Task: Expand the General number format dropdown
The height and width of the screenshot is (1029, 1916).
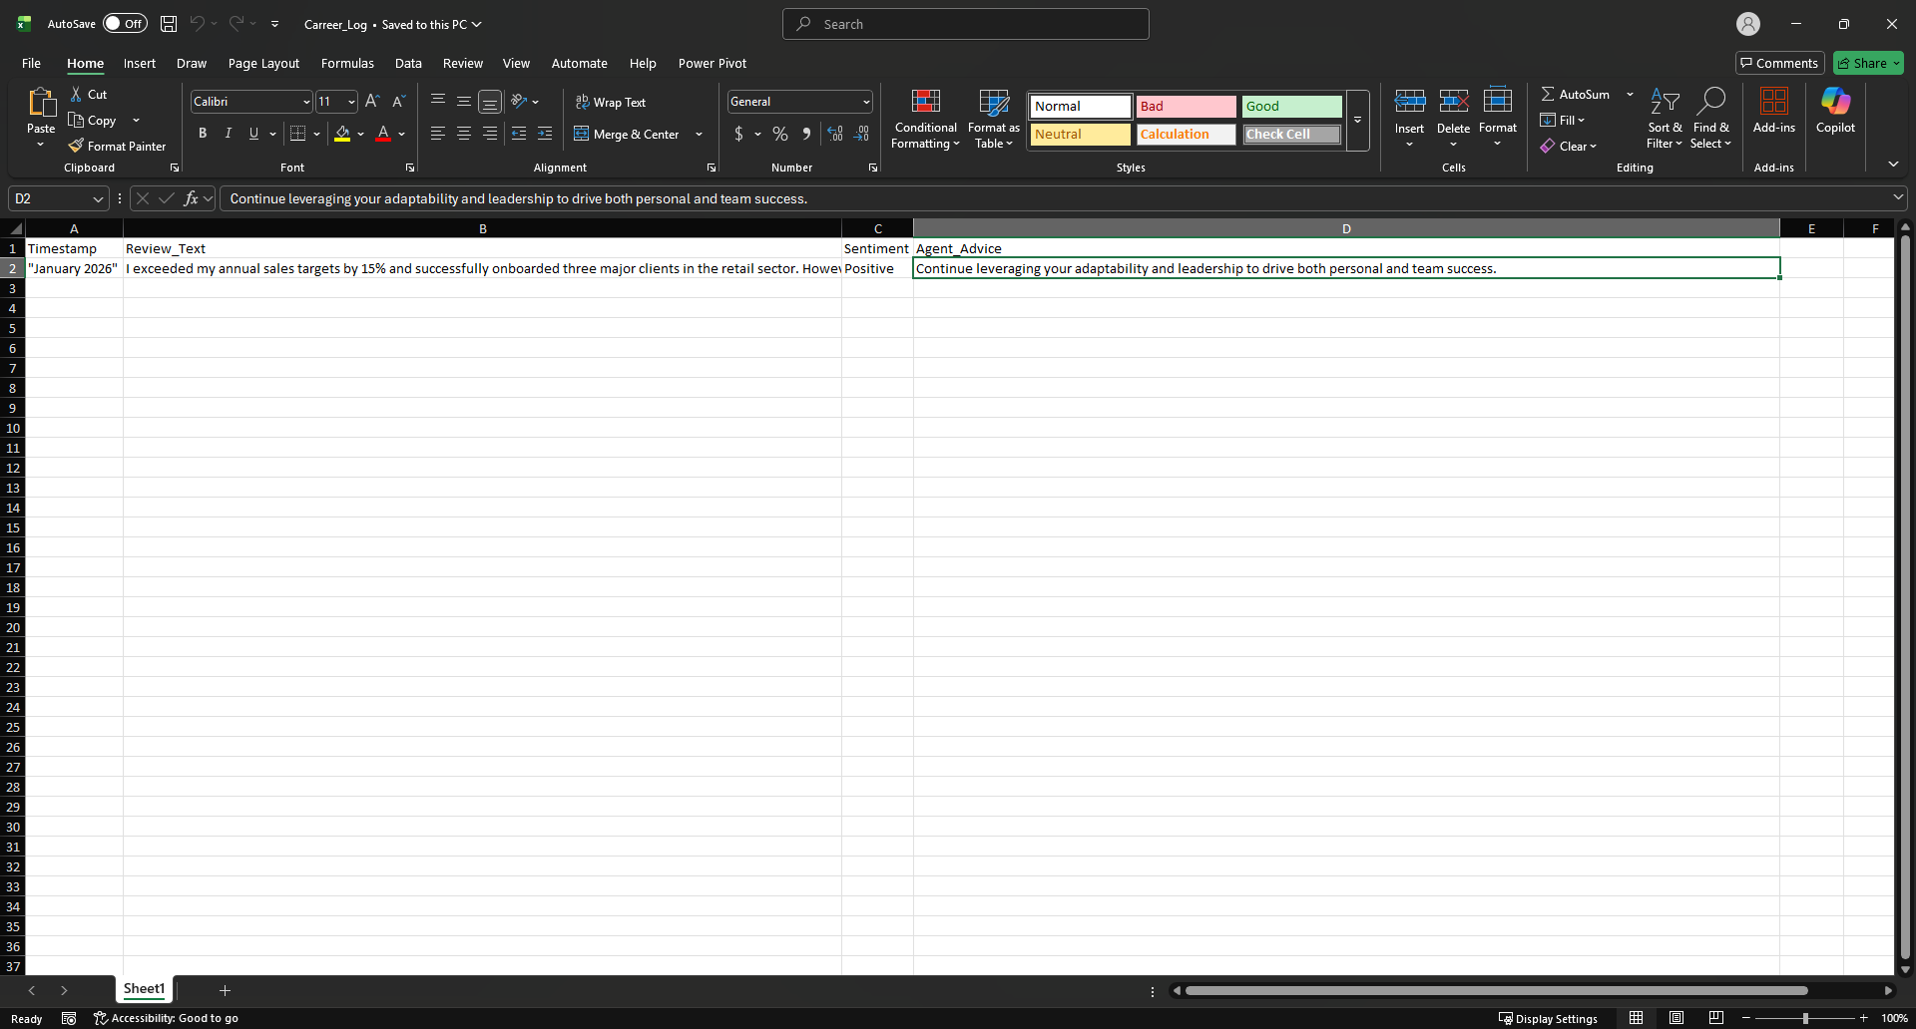Action: click(865, 102)
